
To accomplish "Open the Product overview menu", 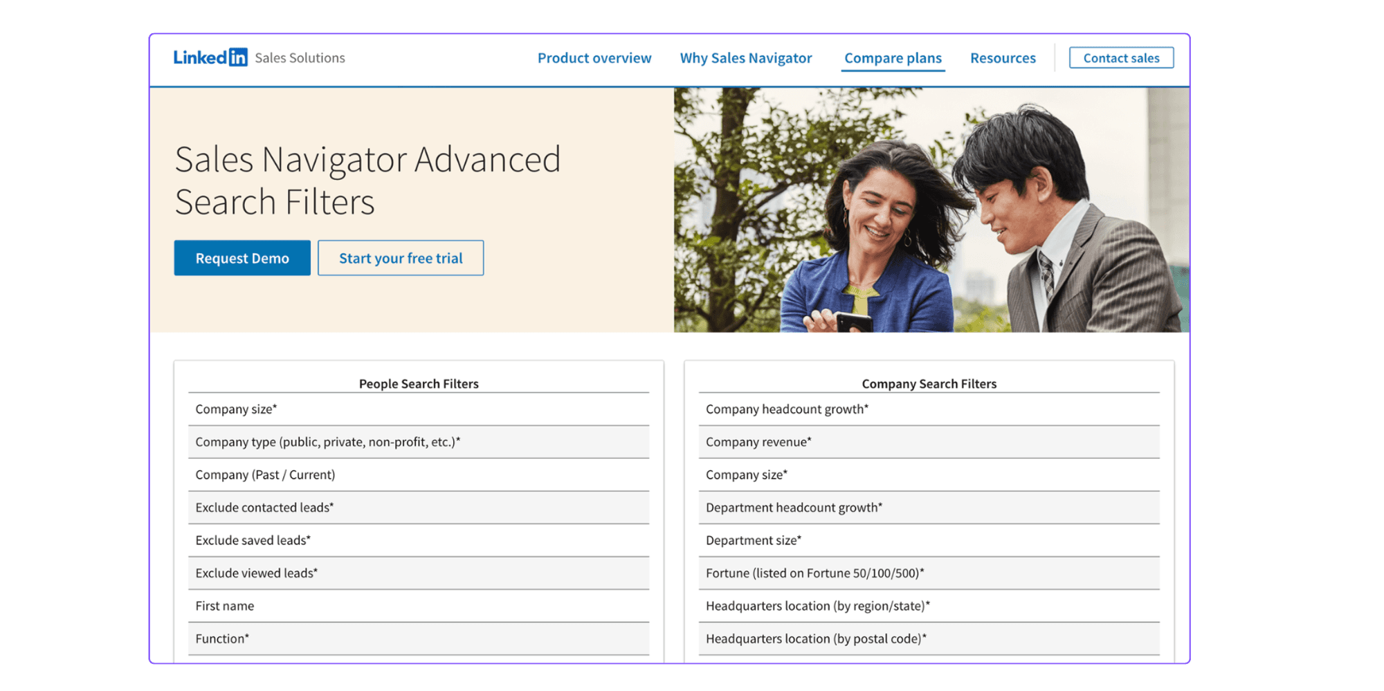I will click(594, 58).
